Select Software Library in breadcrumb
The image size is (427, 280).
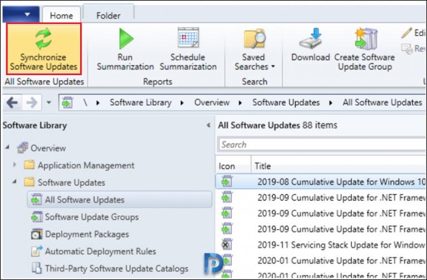coord(141,102)
